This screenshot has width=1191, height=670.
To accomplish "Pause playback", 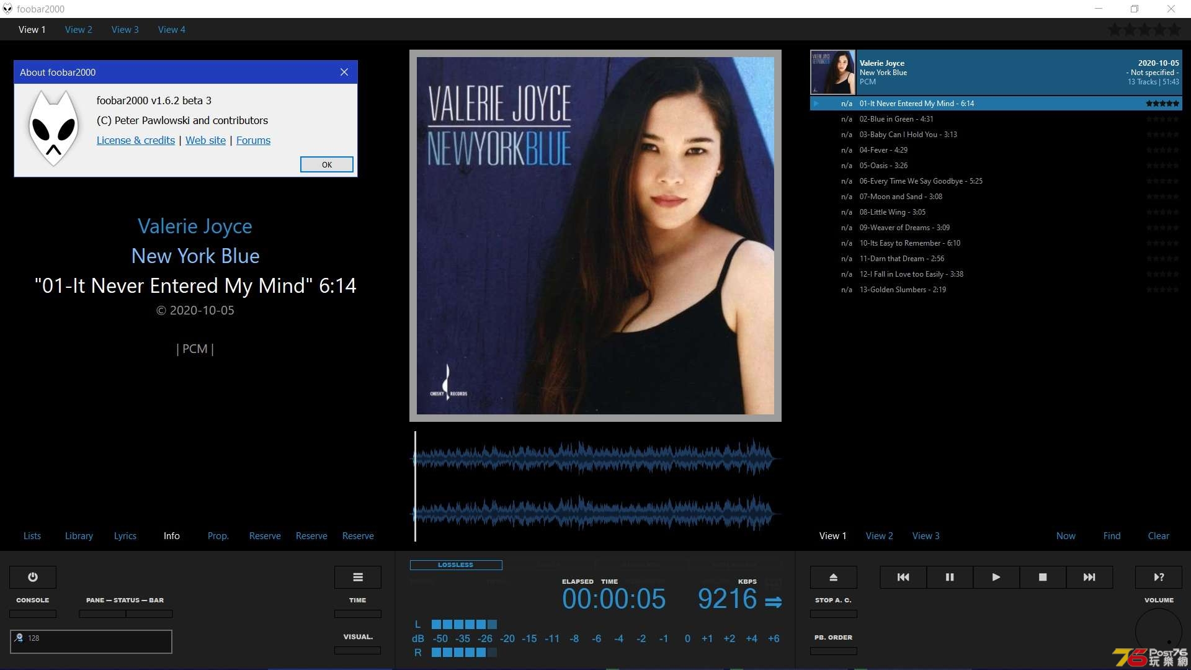I will [x=950, y=577].
